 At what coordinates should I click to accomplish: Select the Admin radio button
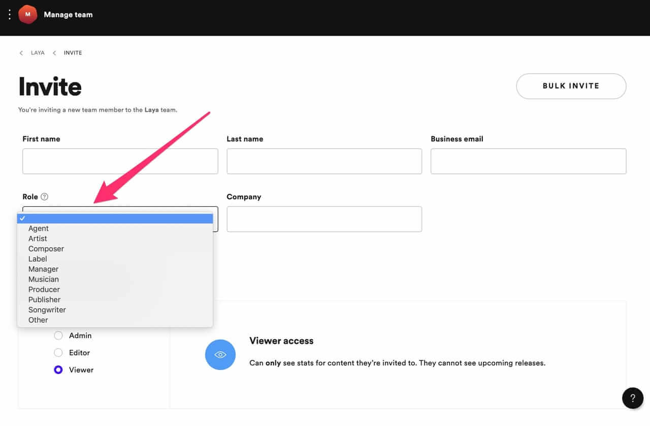click(x=58, y=336)
